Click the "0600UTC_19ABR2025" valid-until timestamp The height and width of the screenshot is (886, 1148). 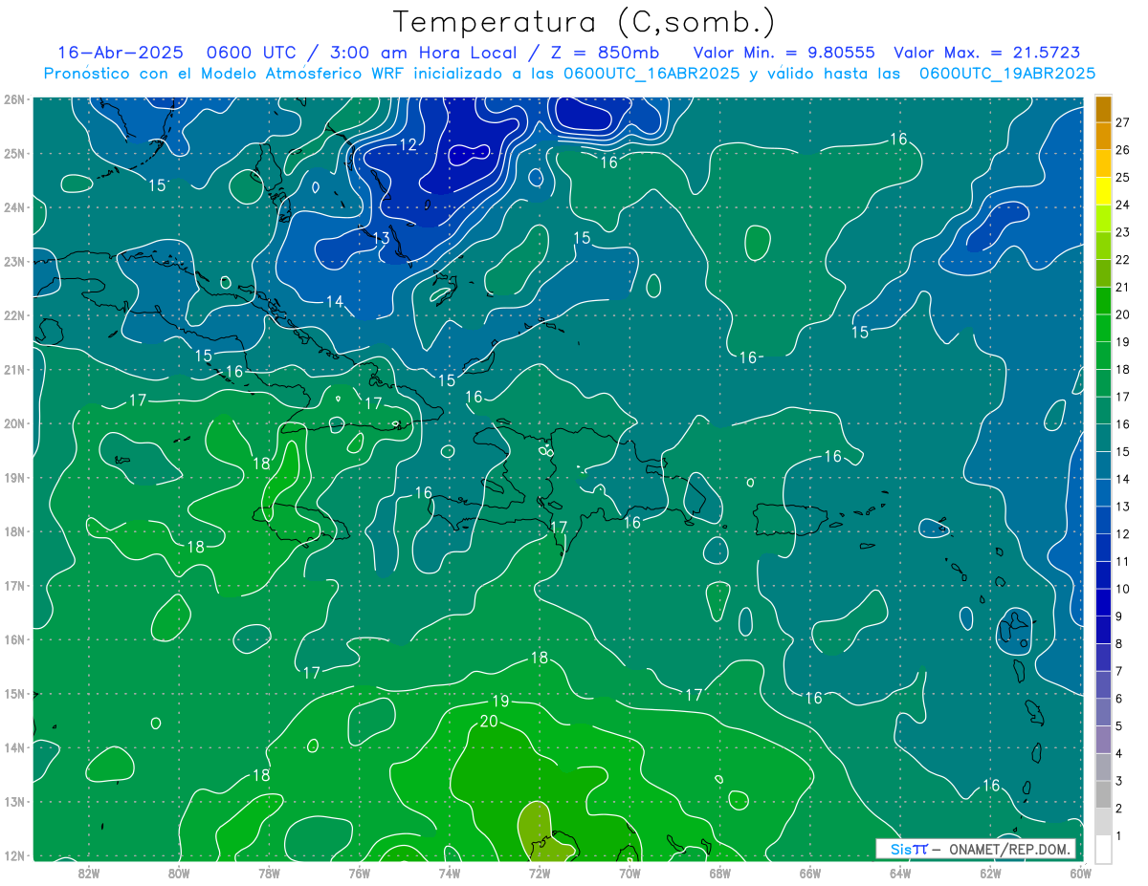coord(1007,74)
